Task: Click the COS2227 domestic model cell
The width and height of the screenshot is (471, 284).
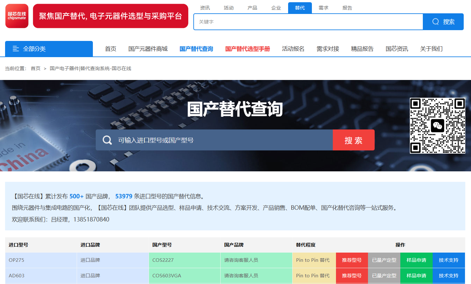Action: 184,260
